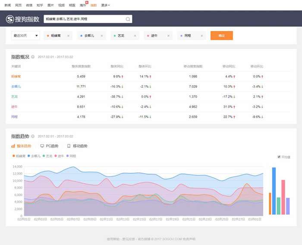Click the green 艺龙 average bar

coord(279,206)
